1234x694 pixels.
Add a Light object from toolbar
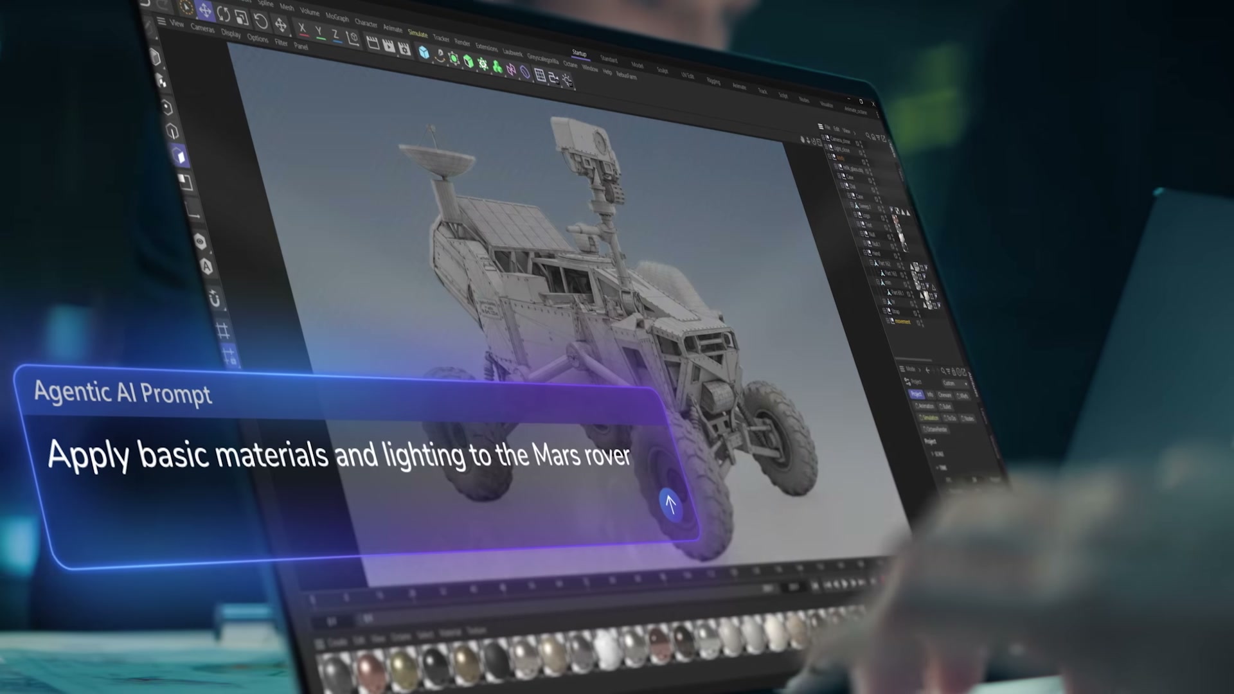[x=567, y=80]
